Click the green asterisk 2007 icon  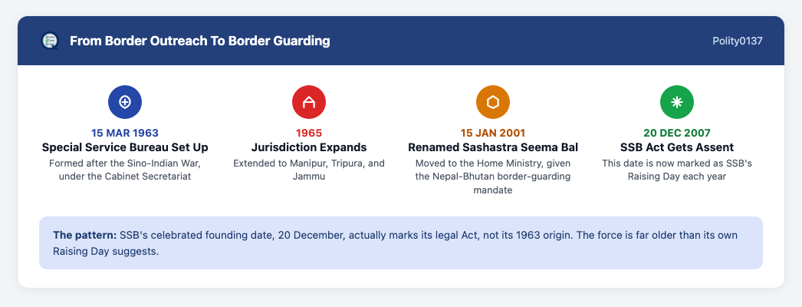[x=677, y=102]
